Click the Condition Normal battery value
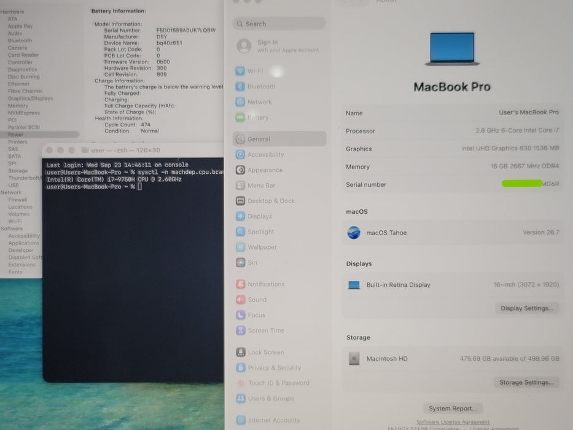The image size is (573, 430). 150,131
